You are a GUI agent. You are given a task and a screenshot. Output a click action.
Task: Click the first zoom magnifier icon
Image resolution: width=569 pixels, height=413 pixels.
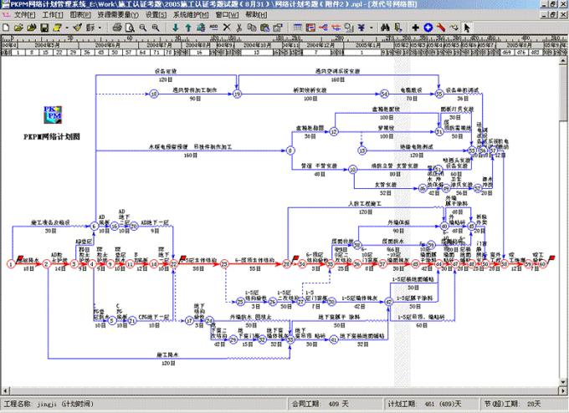[x=143, y=28]
